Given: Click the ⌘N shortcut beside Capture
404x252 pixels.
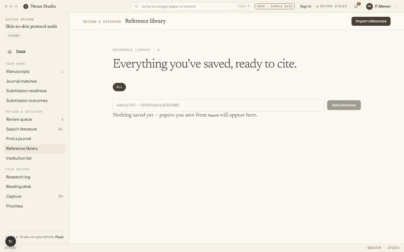Looking at the screenshot, I should (x=61, y=196).
